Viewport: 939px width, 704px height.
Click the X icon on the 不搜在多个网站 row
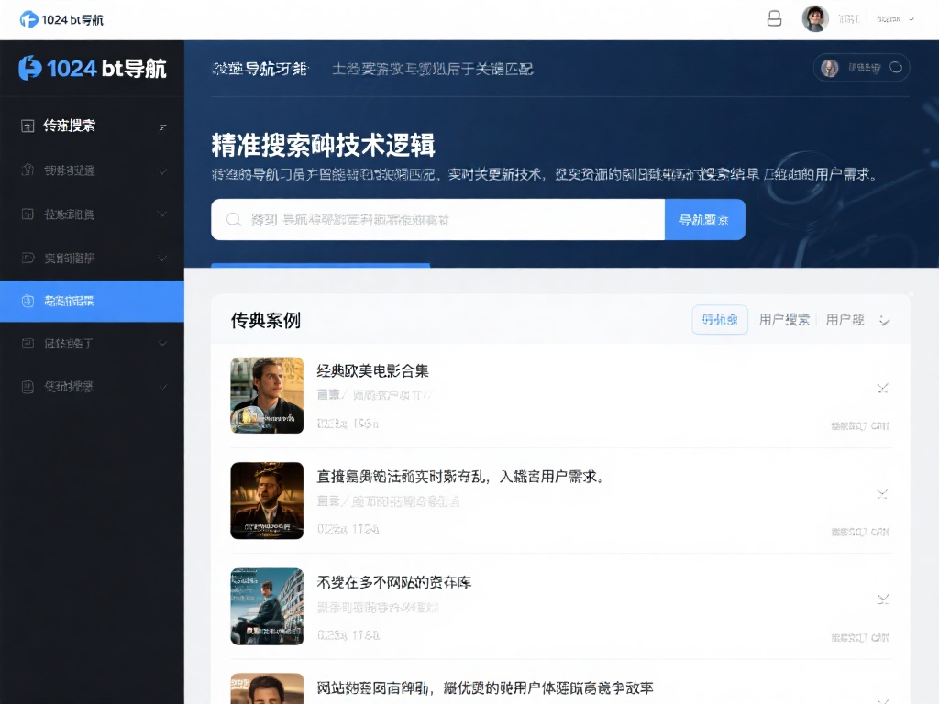point(882,599)
